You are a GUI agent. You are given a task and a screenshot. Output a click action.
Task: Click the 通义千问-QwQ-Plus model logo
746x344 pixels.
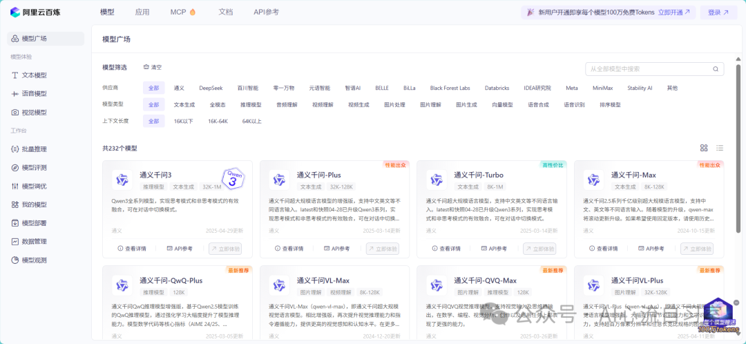pyautogui.click(x=122, y=285)
